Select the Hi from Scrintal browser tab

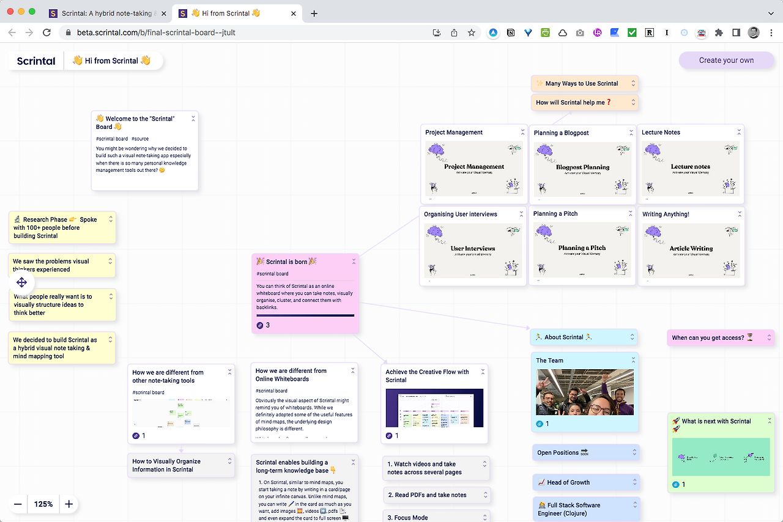pyautogui.click(x=237, y=13)
